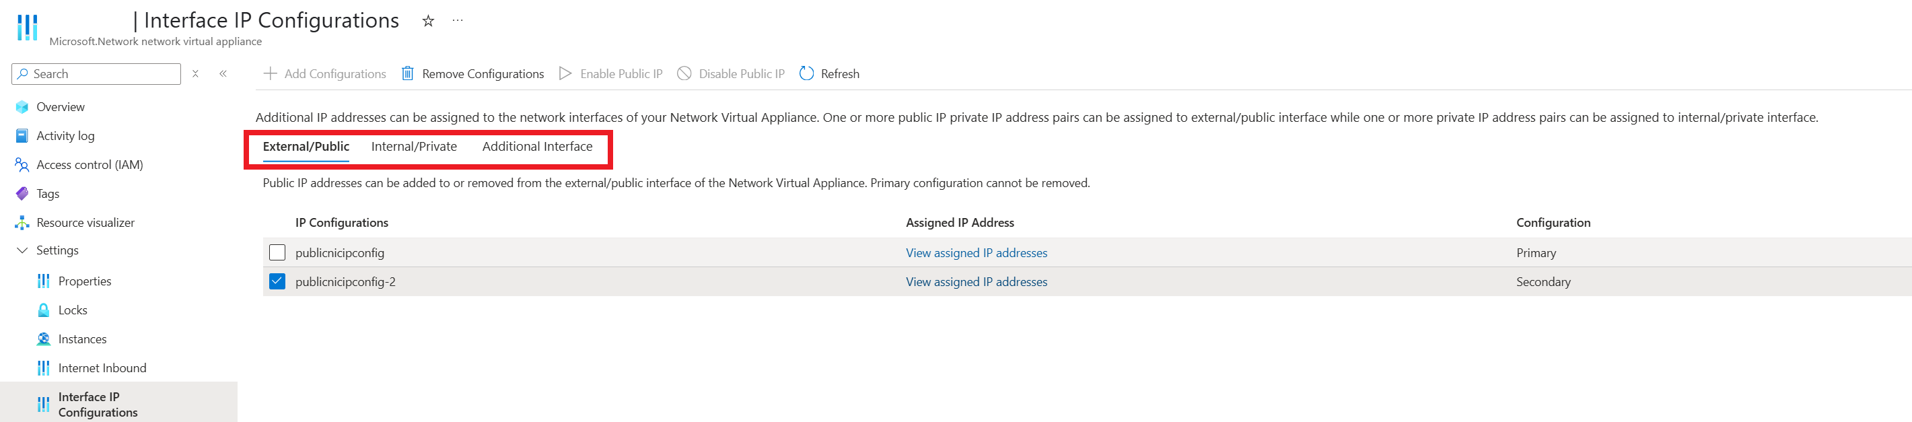
Task: Switch to the Internal/Private tab
Action: [414, 146]
